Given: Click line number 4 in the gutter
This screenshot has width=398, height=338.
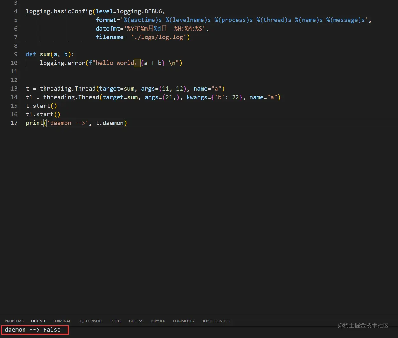Looking at the screenshot, I should coord(16,11).
